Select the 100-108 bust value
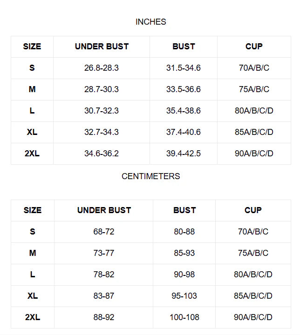The width and height of the screenshot is (300, 335). click(x=184, y=317)
